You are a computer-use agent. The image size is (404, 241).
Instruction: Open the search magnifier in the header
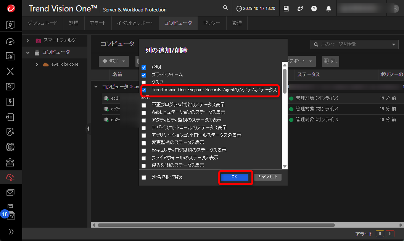[225, 8]
